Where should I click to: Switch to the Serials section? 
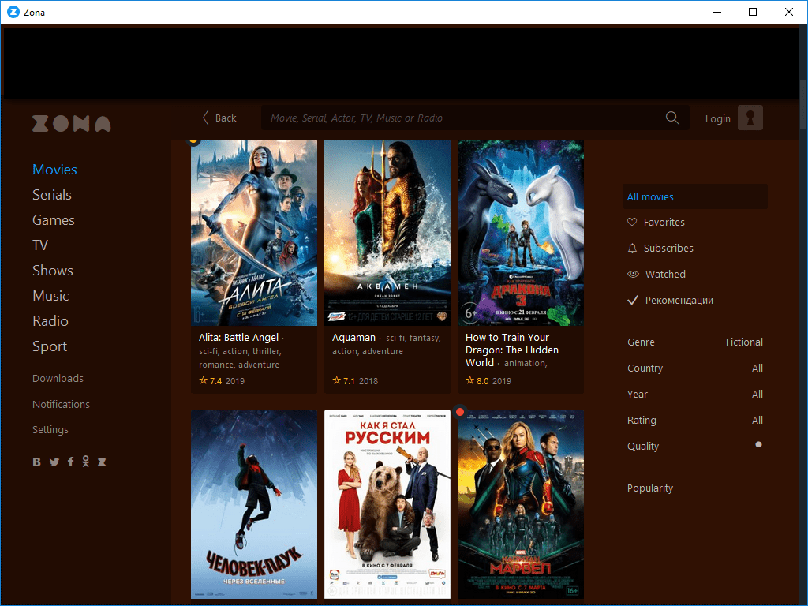(x=52, y=195)
